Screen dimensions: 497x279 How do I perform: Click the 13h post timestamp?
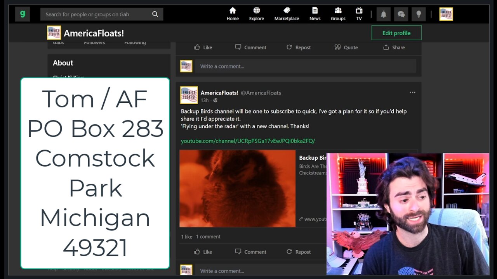click(205, 100)
